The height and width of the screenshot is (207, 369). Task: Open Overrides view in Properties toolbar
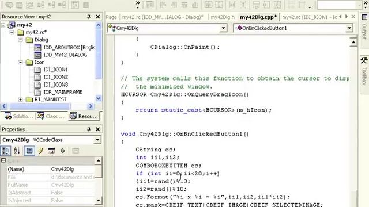62,151
